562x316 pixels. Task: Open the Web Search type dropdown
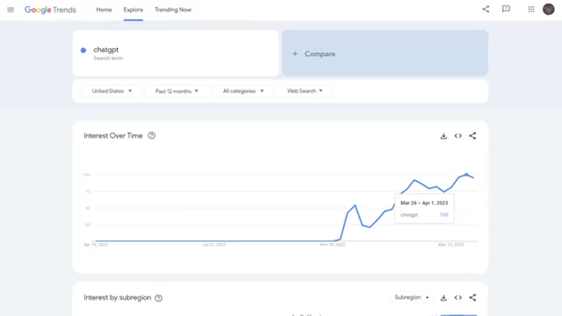coord(305,91)
